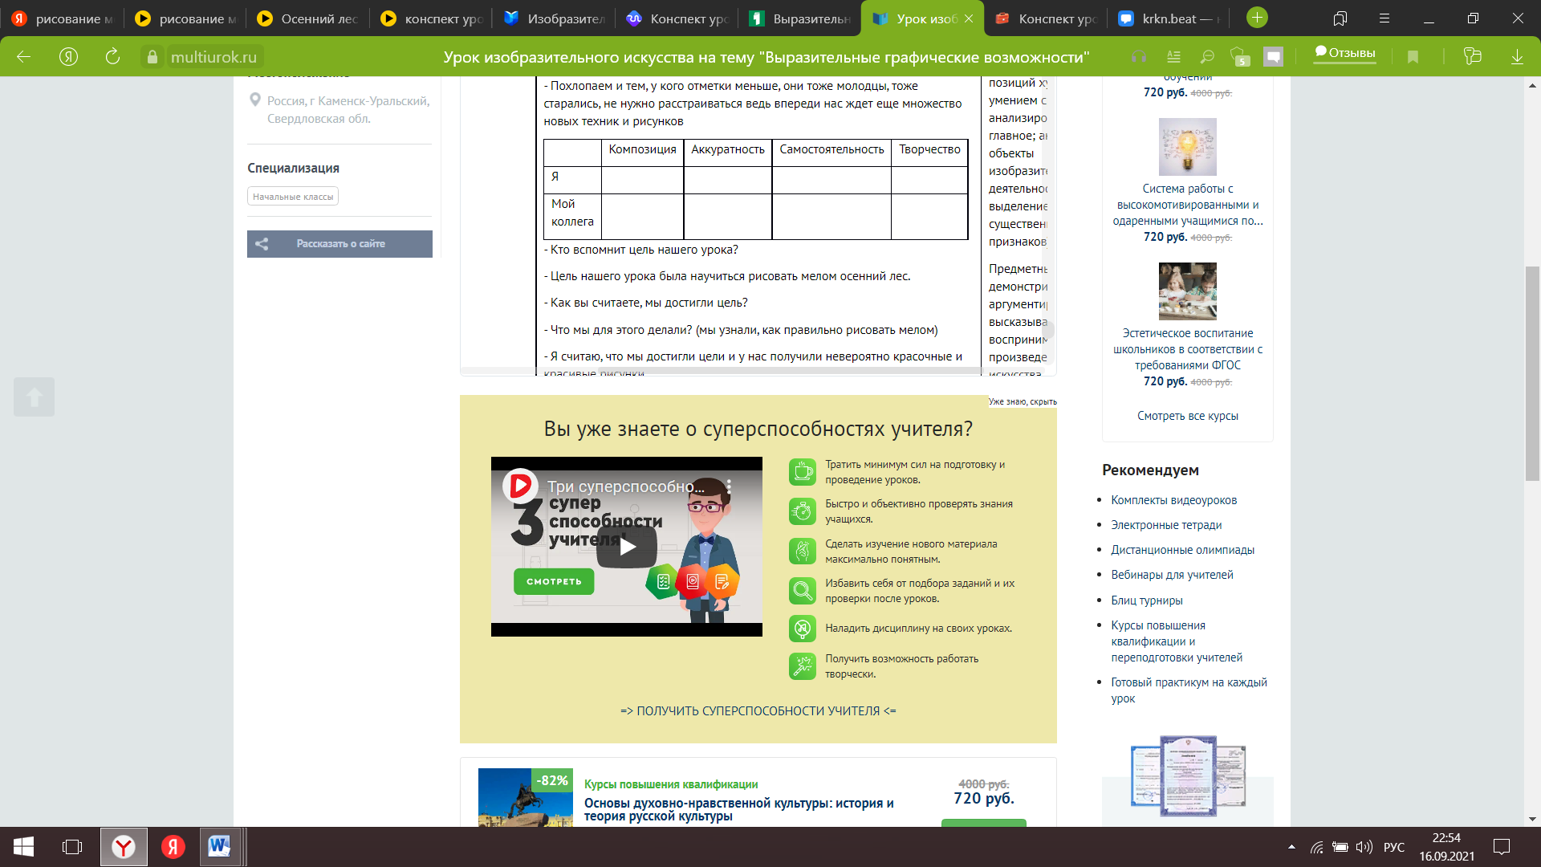The width and height of the screenshot is (1541, 867).
Task: Close the active 'Урок изоб' tab
Action: (969, 18)
